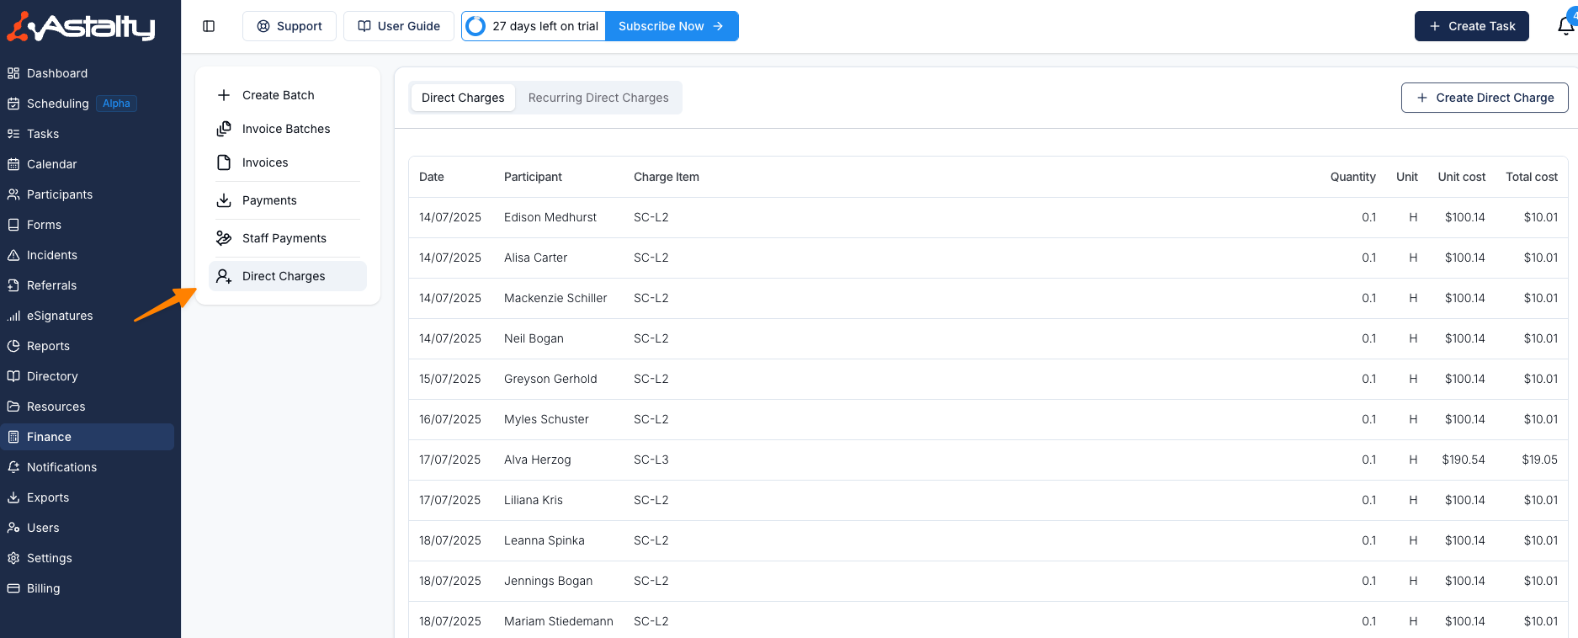
Task: Select the Direct Charges tab
Action: coord(463,98)
